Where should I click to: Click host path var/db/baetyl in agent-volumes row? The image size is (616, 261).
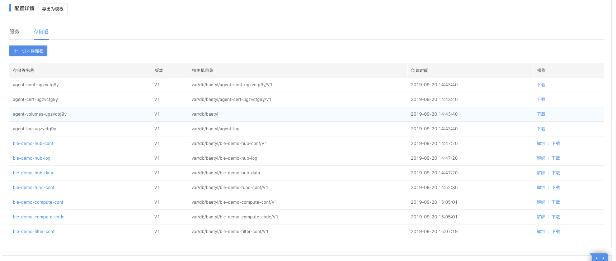(x=205, y=114)
